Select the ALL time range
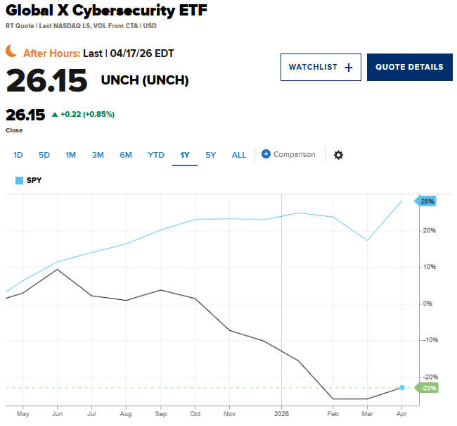Image resolution: width=457 pixels, height=426 pixels. tap(239, 155)
